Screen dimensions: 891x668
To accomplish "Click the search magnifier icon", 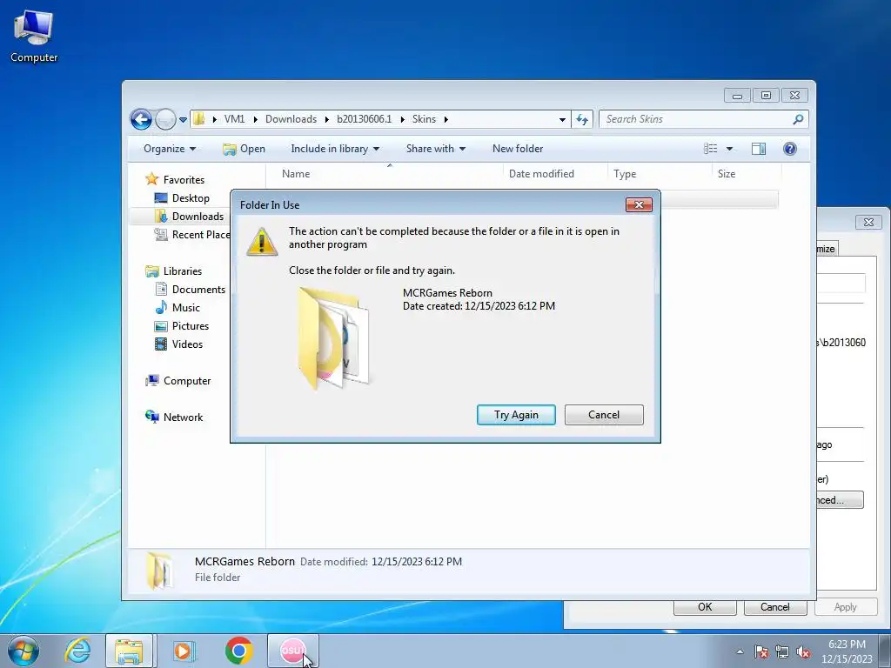I will tap(799, 118).
